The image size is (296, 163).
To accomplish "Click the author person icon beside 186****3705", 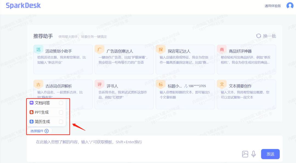I will click(186, 86).
